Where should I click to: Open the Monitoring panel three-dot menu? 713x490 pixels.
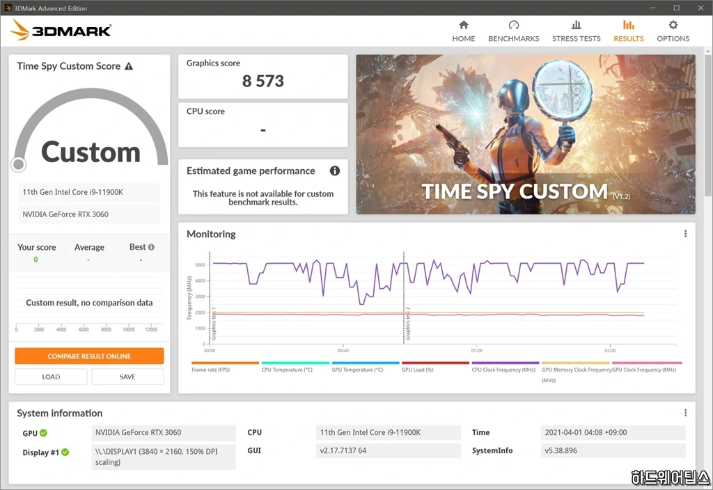[685, 234]
